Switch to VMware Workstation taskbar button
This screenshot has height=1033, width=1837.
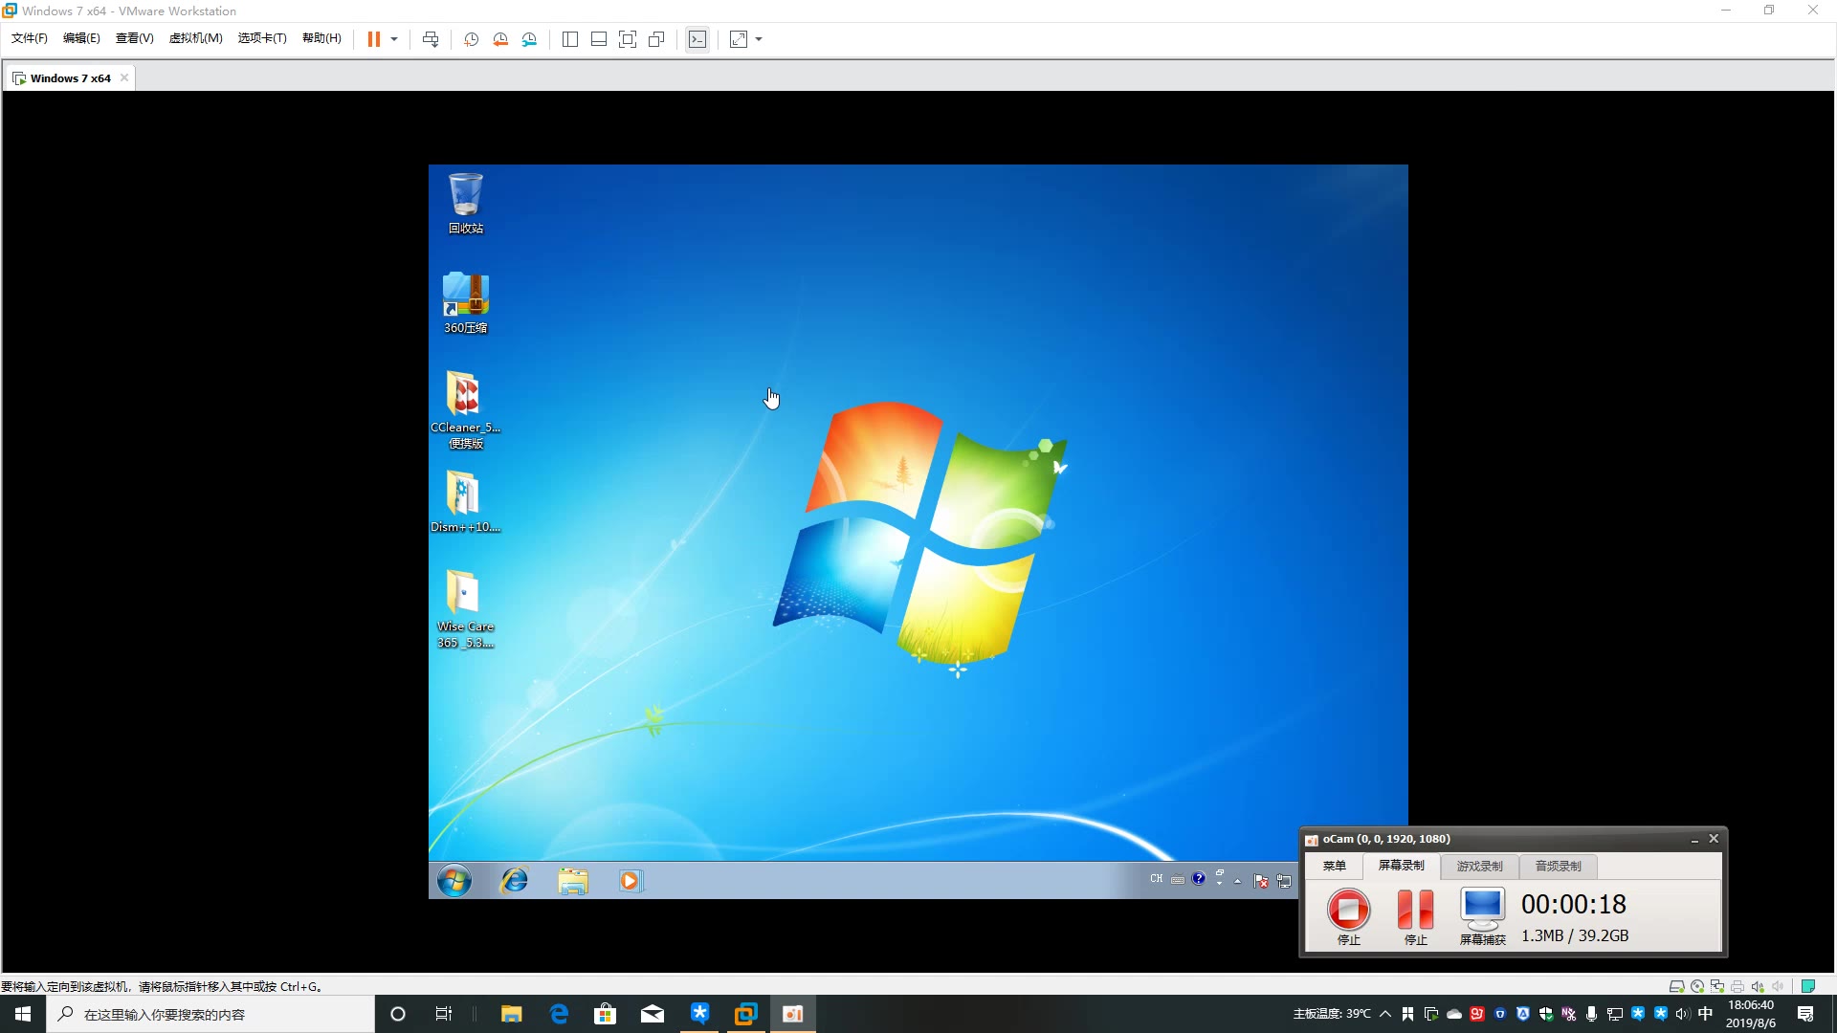tap(746, 1014)
